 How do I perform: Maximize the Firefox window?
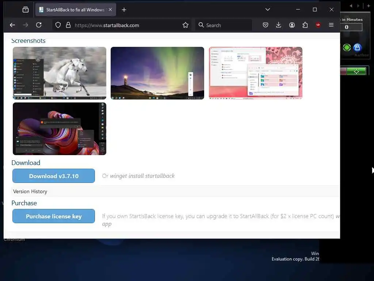[x=315, y=10]
